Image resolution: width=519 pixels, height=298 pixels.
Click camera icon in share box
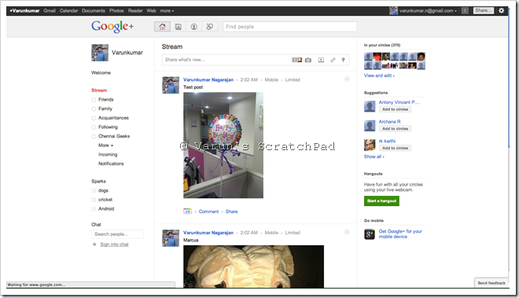(x=308, y=60)
